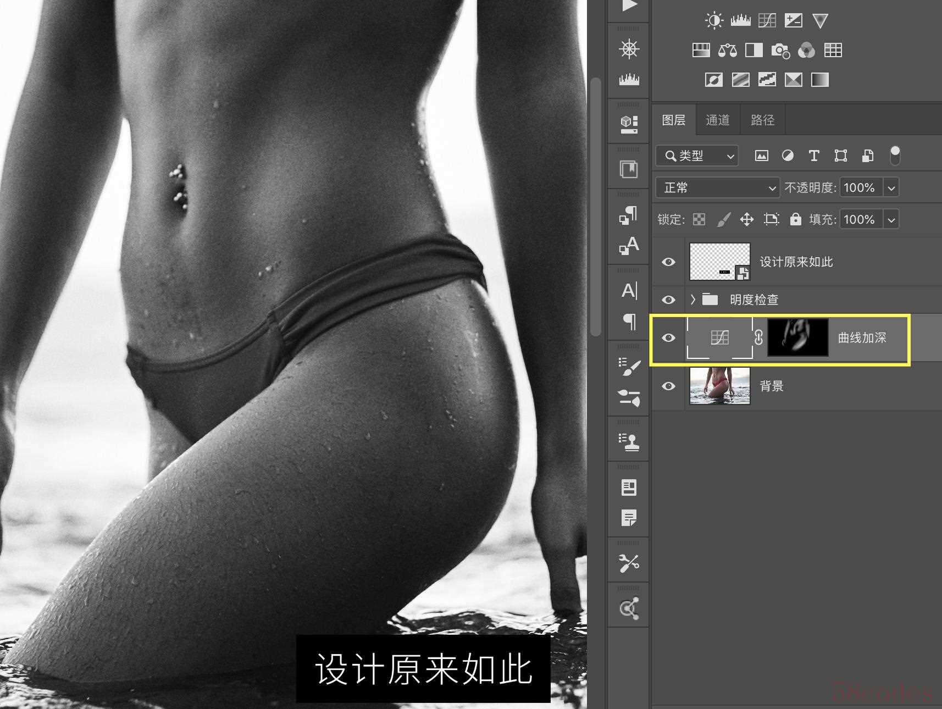Prevent auto-nesting into artboards lock
Screen dimensions: 942x709
point(772,220)
